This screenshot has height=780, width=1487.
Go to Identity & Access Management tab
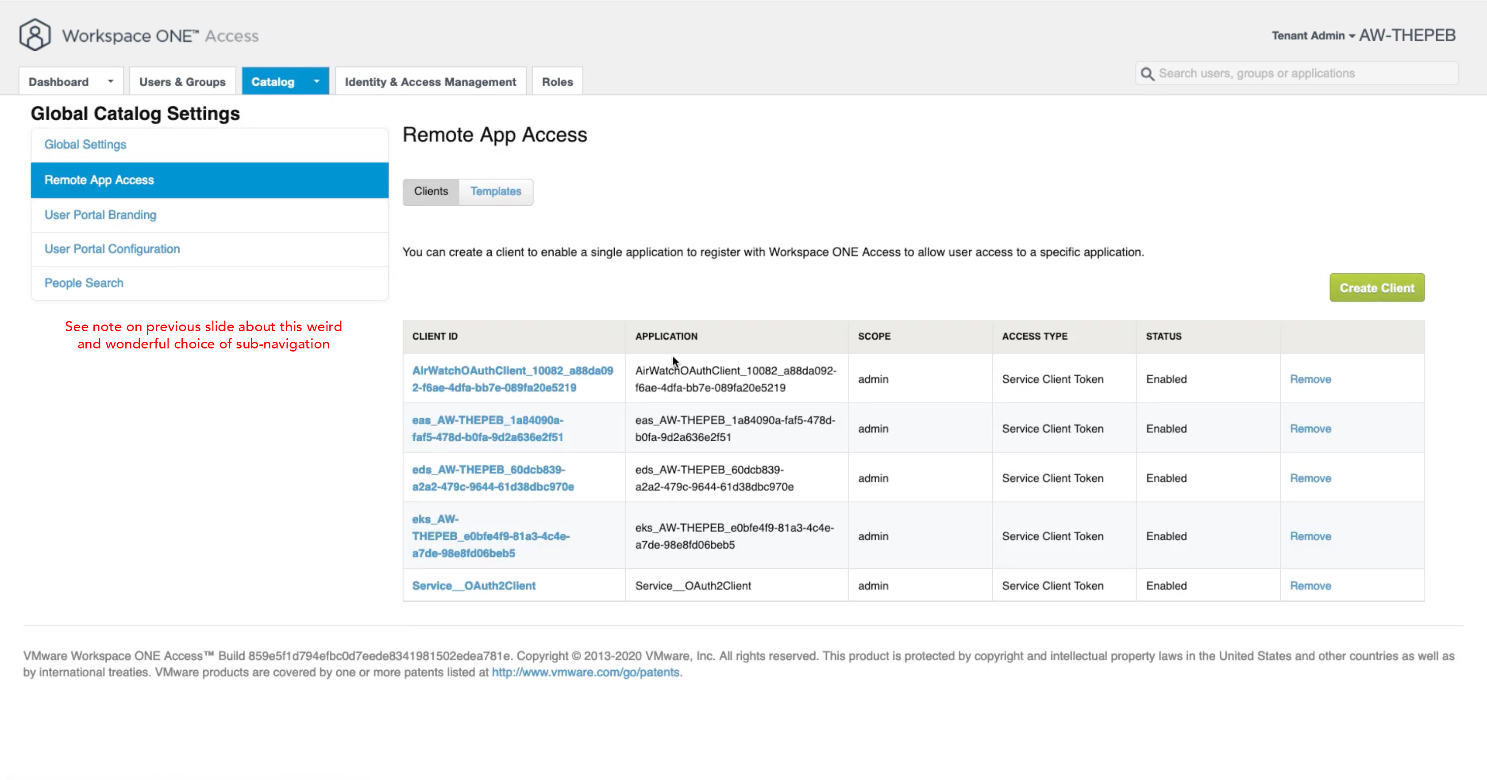tap(430, 82)
